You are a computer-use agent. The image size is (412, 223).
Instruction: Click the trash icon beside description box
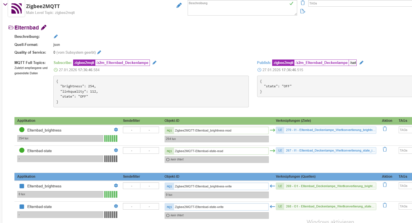[303, 3]
